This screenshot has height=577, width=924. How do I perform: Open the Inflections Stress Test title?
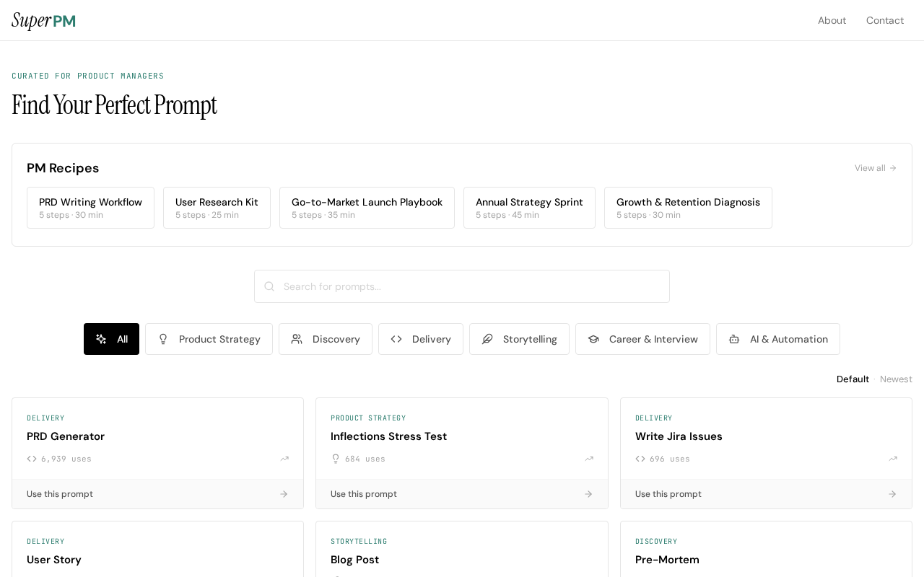pos(388,436)
